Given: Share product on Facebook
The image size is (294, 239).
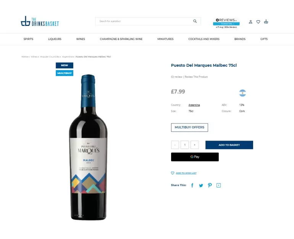Looking at the screenshot, I should coord(192,185).
